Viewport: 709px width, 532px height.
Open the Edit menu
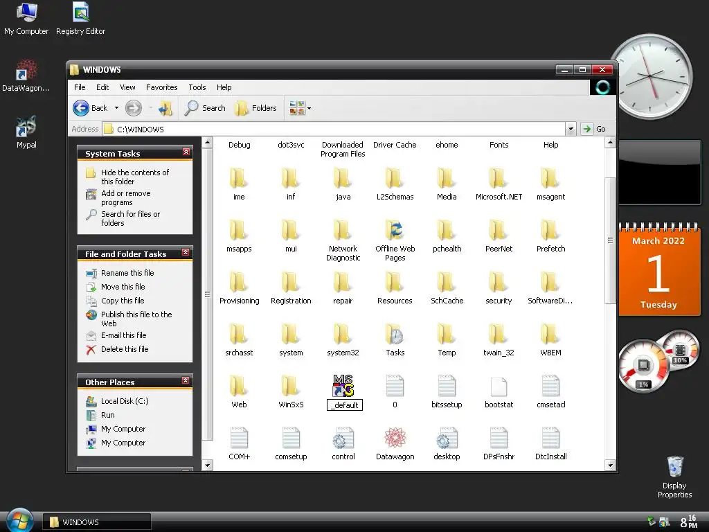102,87
